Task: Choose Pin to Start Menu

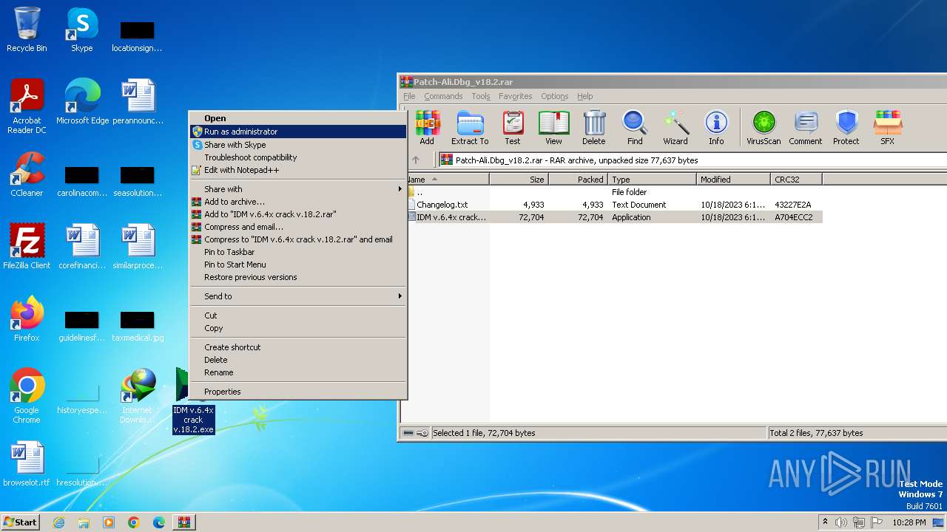Action: (x=298, y=265)
